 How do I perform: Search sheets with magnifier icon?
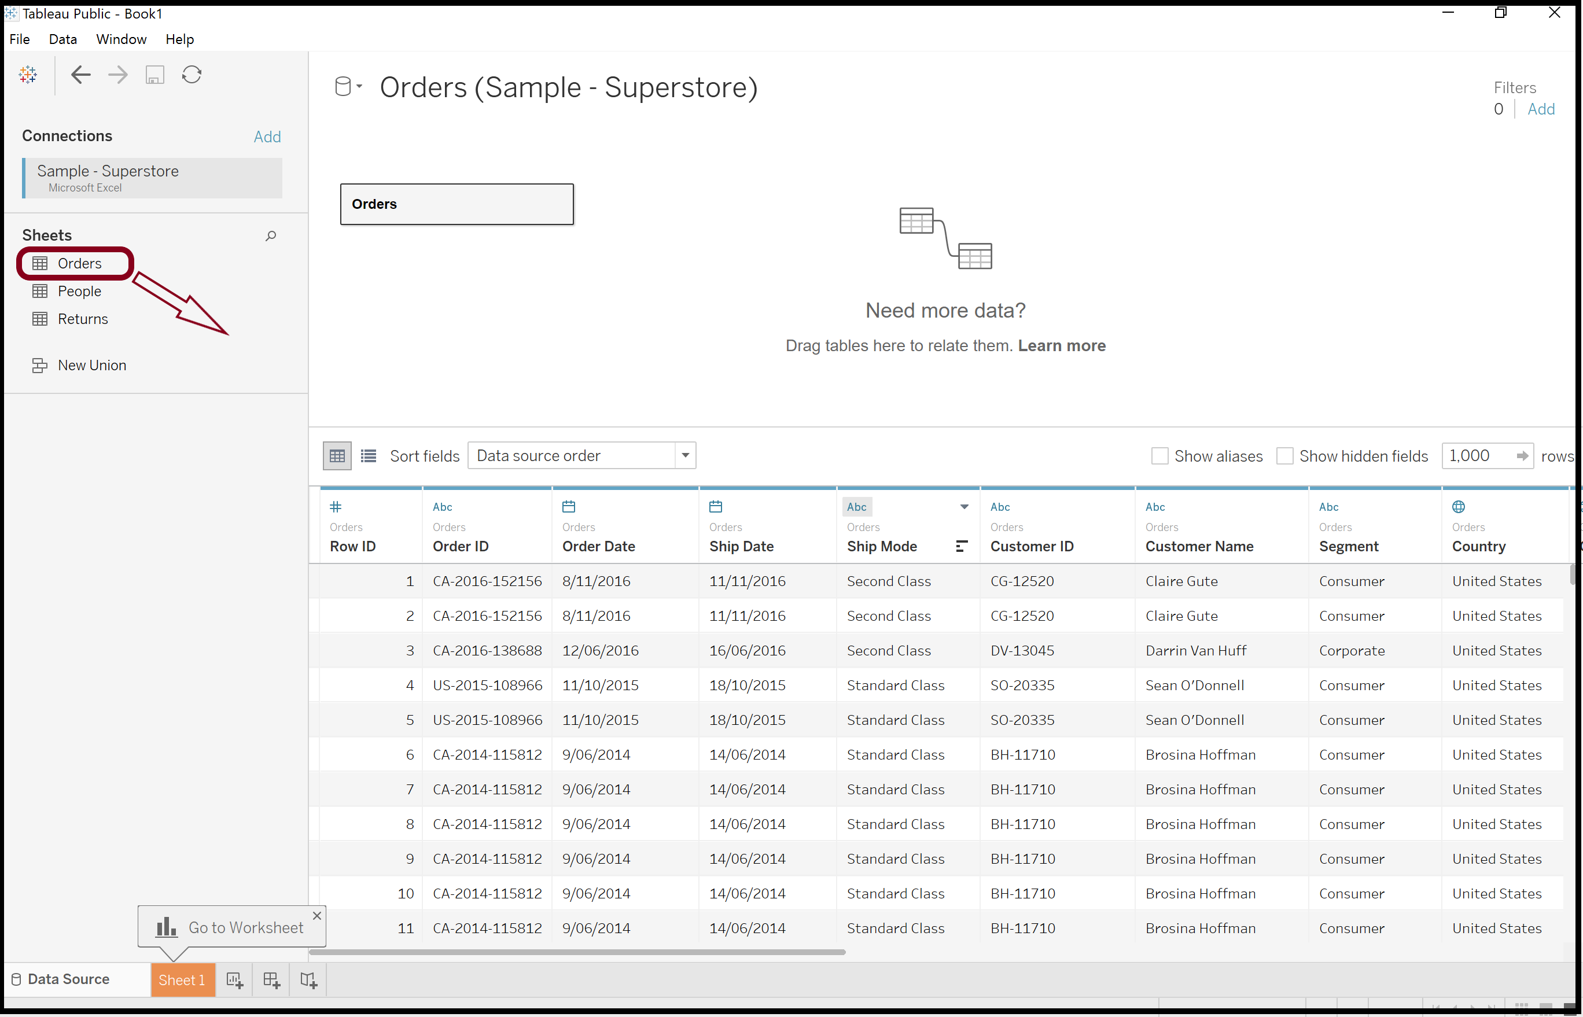(x=271, y=236)
